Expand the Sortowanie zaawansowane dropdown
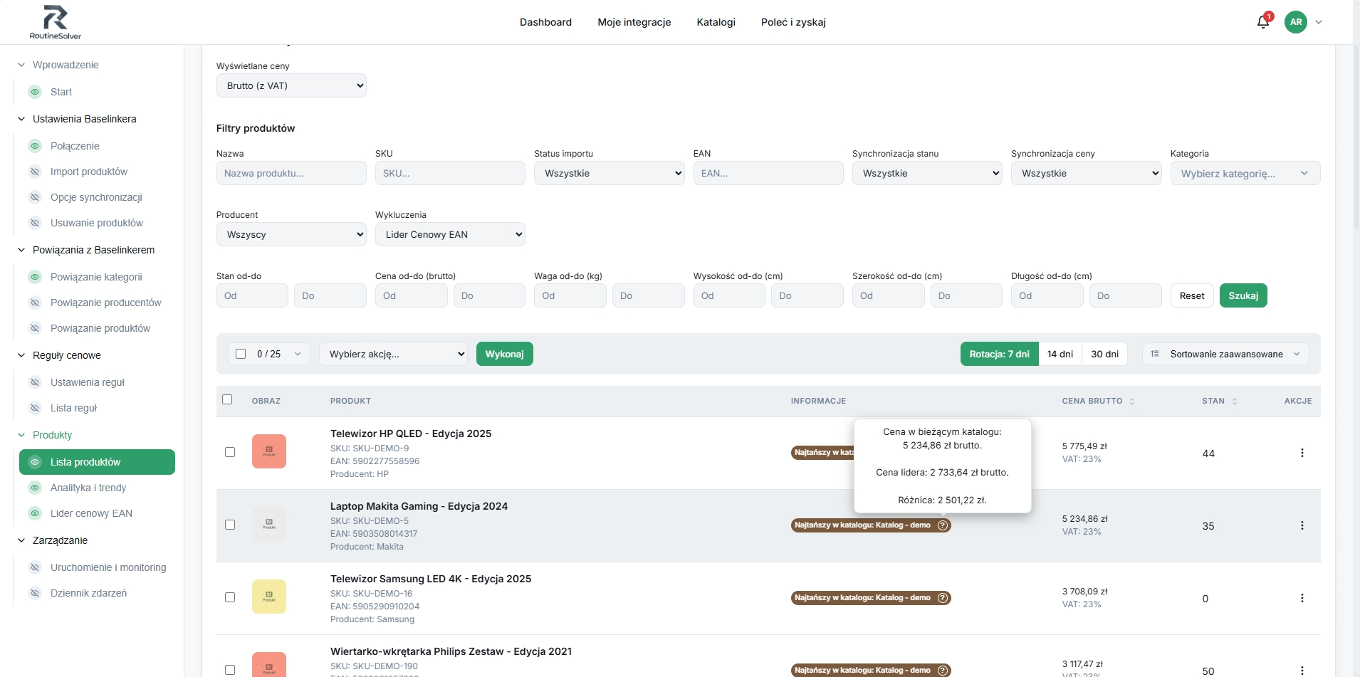The image size is (1360, 677). pyautogui.click(x=1225, y=354)
